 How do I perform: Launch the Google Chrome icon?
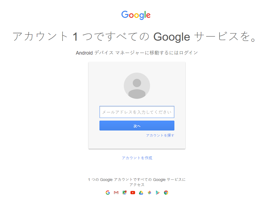coord(166,192)
